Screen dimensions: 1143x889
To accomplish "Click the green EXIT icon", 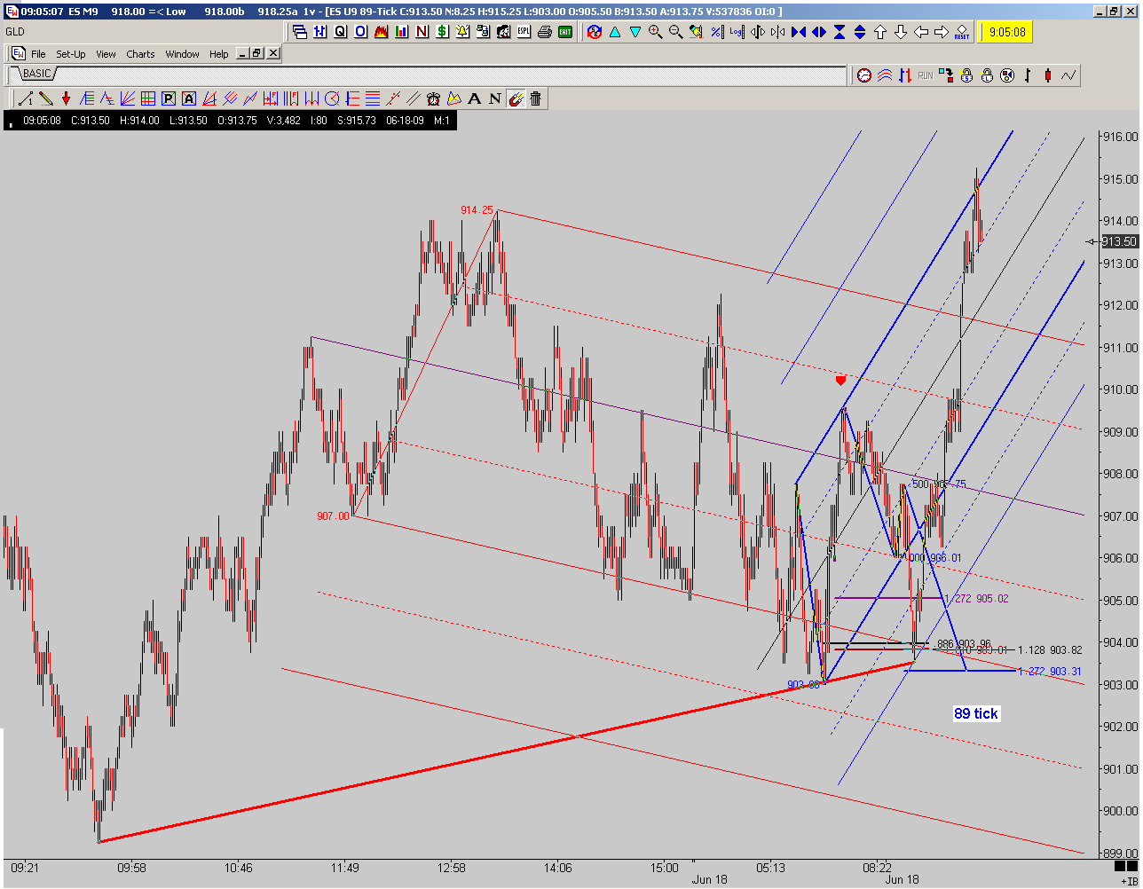I will tap(566, 32).
